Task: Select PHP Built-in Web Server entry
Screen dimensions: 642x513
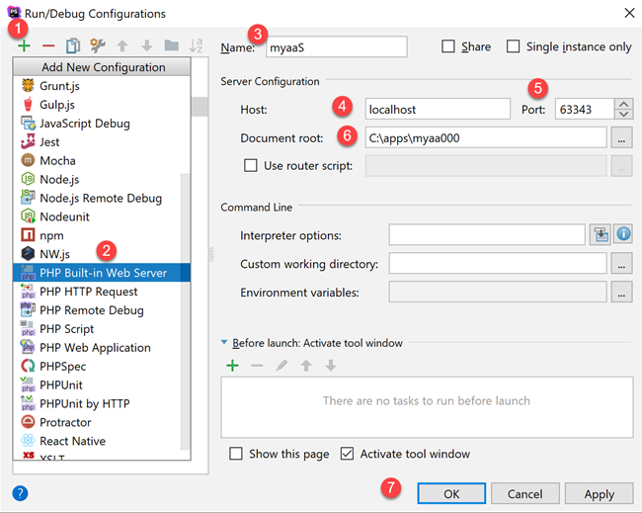Action: pyautogui.click(x=102, y=273)
